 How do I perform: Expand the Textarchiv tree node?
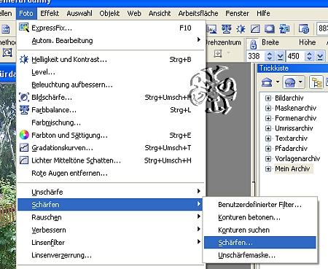click(x=268, y=139)
